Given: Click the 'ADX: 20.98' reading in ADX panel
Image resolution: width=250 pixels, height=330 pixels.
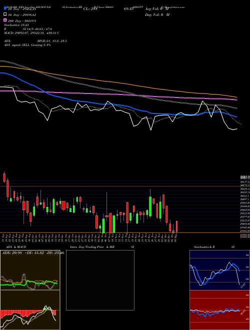Looking at the screenshot, I should [12, 253].
